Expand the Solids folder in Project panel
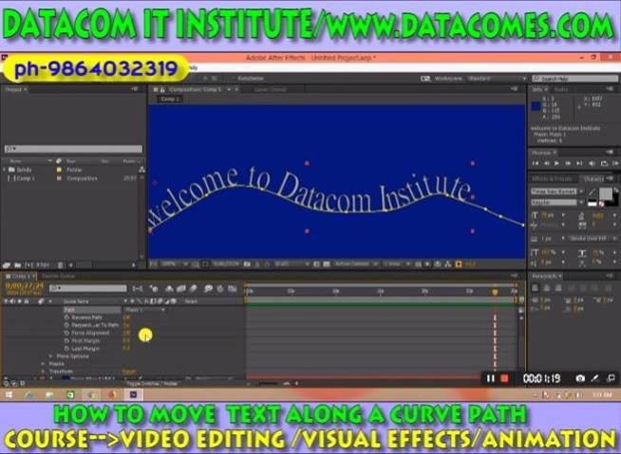Screen dimensions: 621x454 pyautogui.click(x=5, y=170)
